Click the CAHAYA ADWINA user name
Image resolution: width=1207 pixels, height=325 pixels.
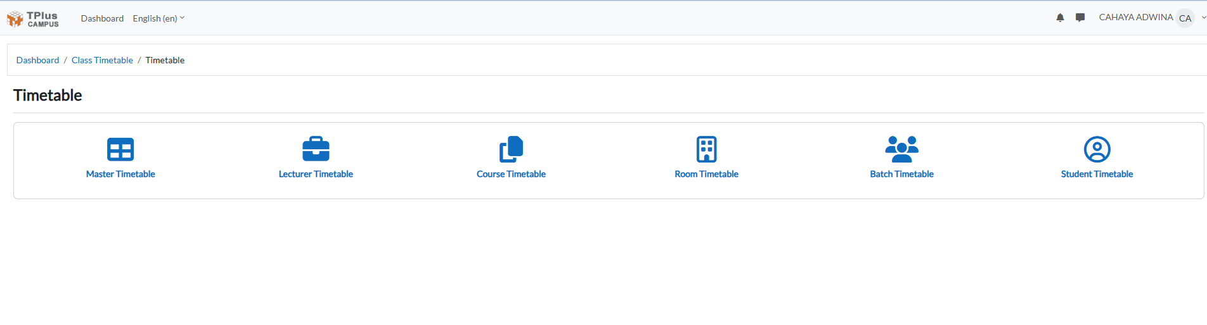point(1135,18)
